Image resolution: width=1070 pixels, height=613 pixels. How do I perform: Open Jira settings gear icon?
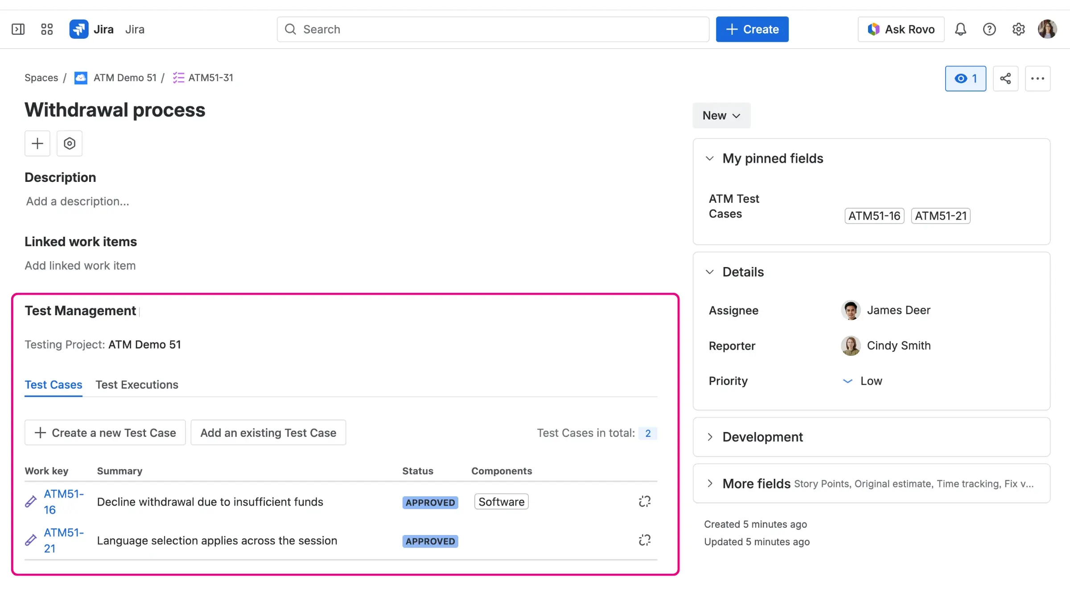tap(1018, 29)
